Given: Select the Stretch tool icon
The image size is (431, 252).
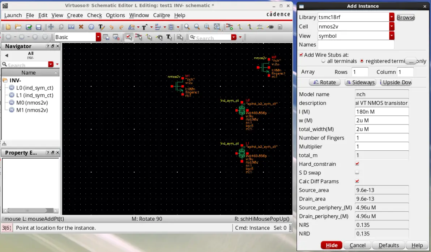Looking at the screenshot, I should click(71, 27).
